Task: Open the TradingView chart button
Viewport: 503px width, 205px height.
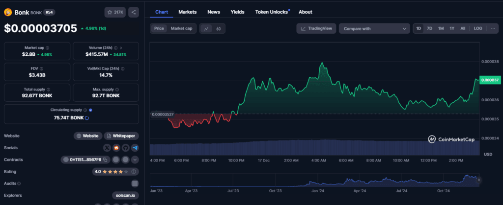Action: [x=316, y=28]
